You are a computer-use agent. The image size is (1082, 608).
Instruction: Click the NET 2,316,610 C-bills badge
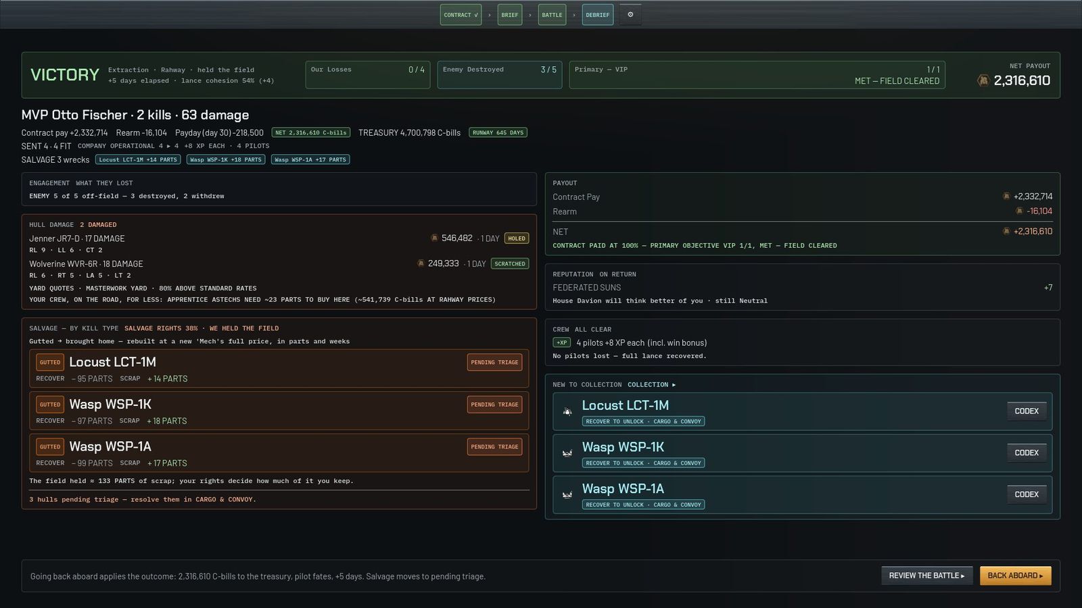311,132
